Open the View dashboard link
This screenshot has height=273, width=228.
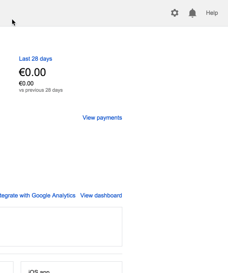coord(101,196)
